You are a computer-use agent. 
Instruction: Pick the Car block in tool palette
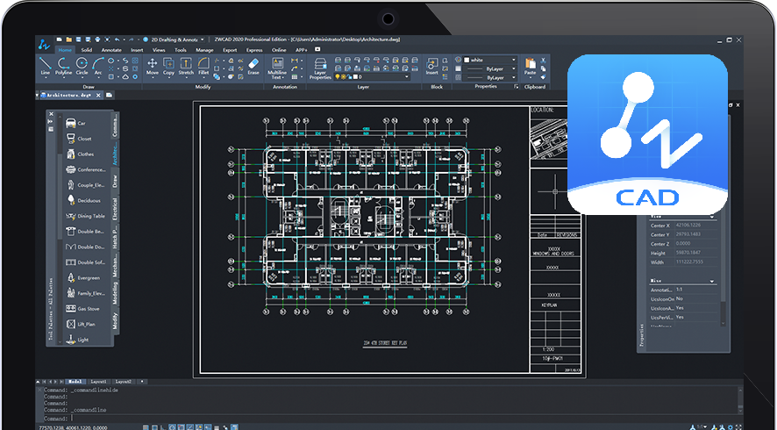click(75, 123)
